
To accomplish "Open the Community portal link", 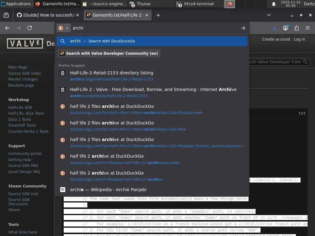I will pyautogui.click(x=25, y=154).
